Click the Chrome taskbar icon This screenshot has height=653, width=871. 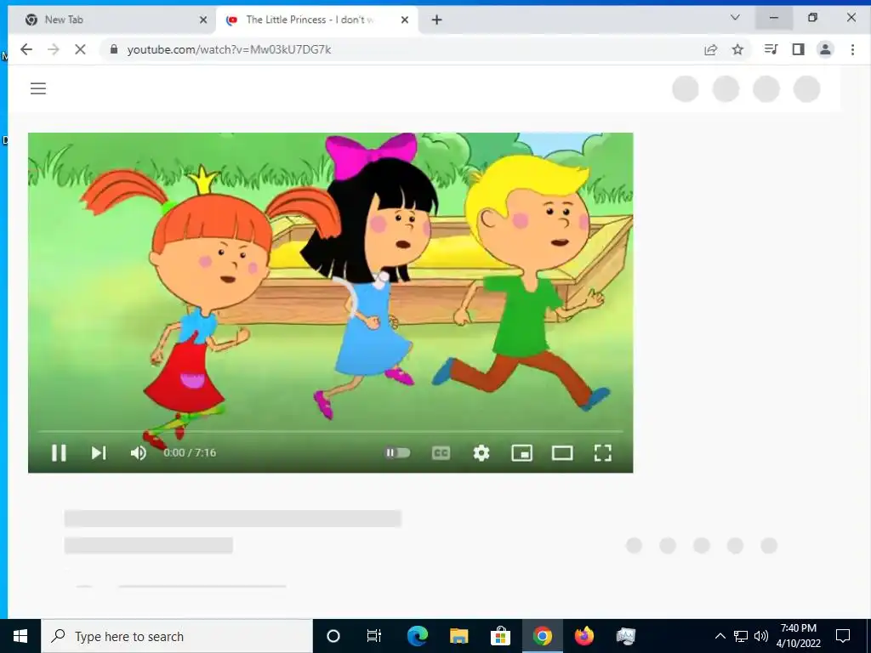pyautogui.click(x=542, y=636)
